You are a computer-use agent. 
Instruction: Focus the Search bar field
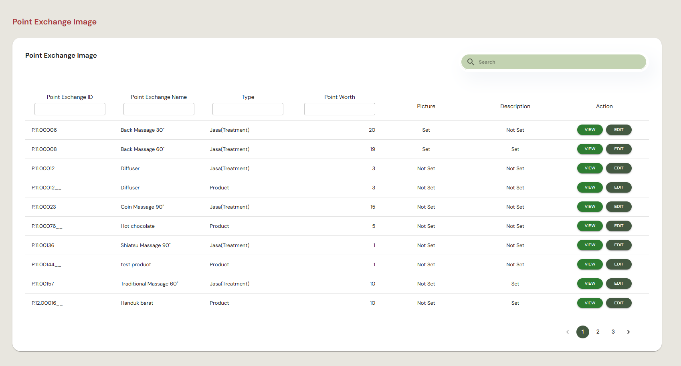click(x=554, y=62)
